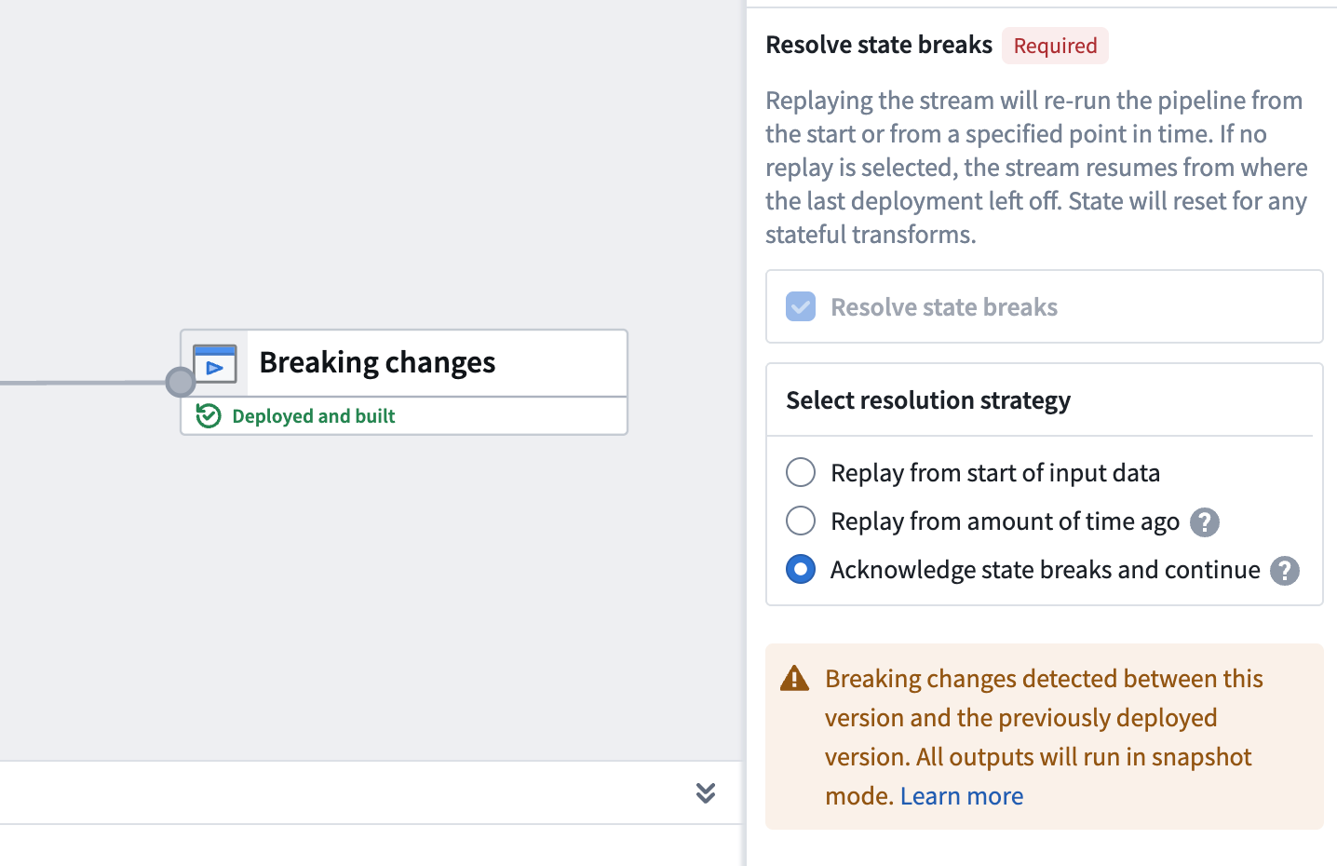Click the Breaking changes node stream icon
This screenshot has width=1337, height=866.
[215, 363]
